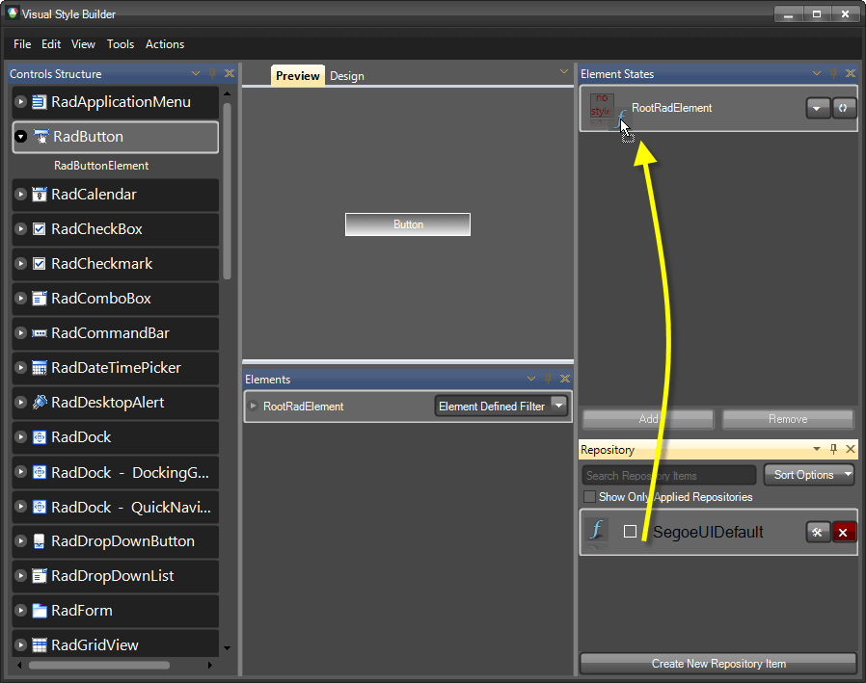Click the RadGridView grid icon
Viewport: 866px width, 683px height.
(40, 644)
